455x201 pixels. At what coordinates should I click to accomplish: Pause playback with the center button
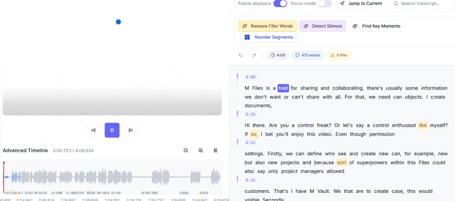pos(112,130)
